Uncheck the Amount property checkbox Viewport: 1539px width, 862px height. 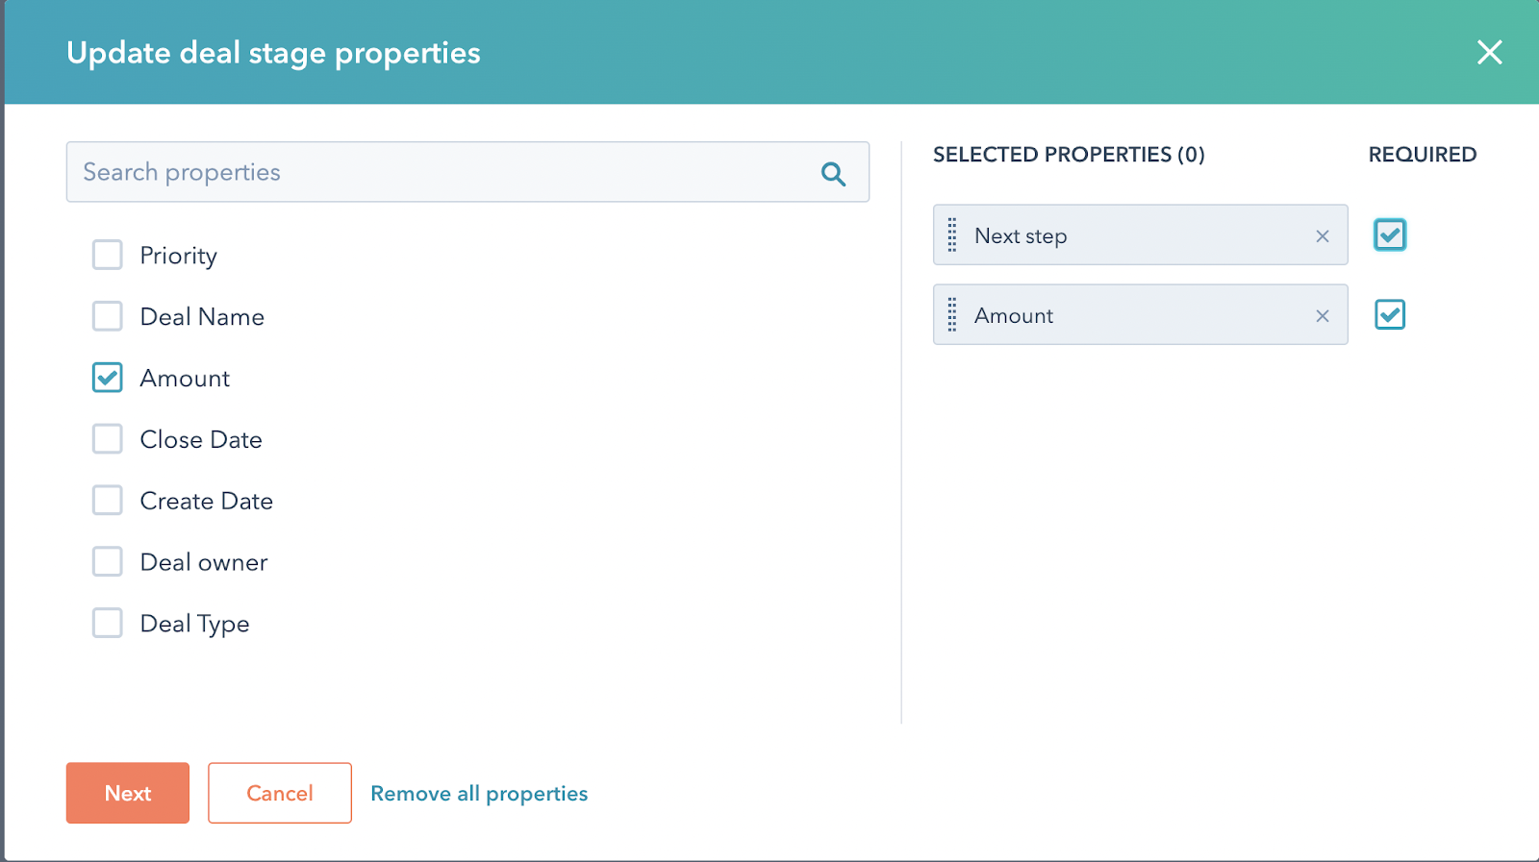pyautogui.click(x=108, y=378)
